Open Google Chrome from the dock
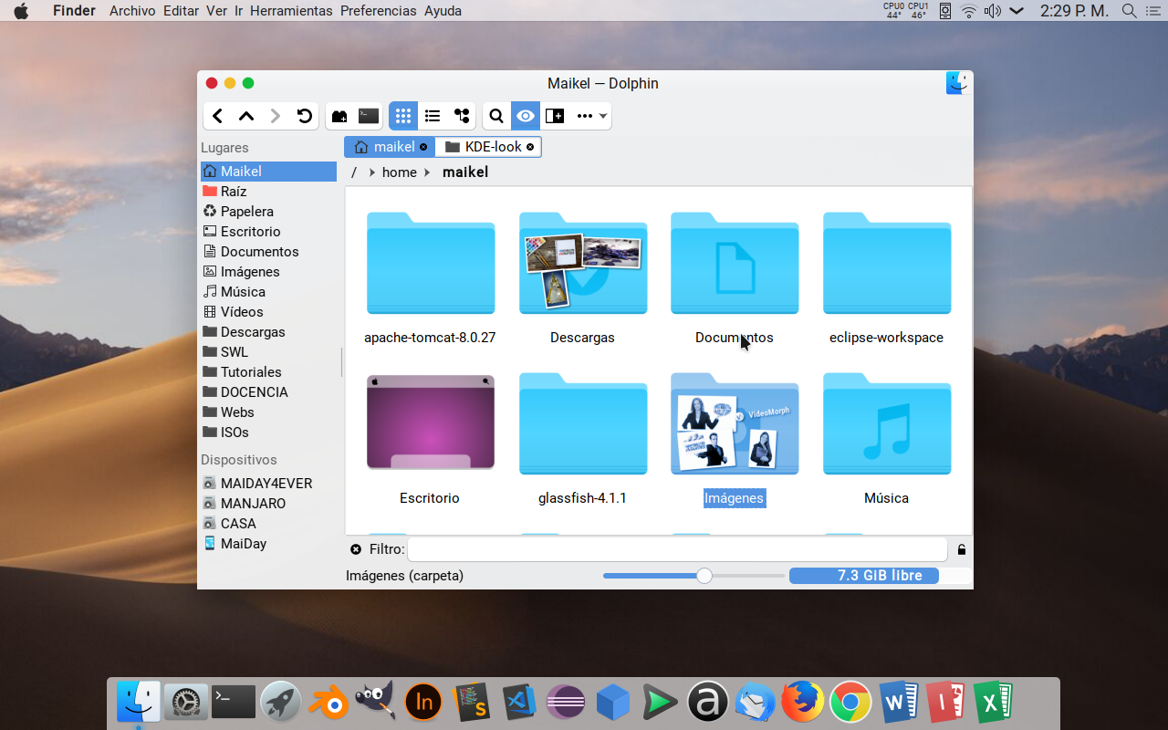This screenshot has height=730, width=1168. [x=850, y=703]
